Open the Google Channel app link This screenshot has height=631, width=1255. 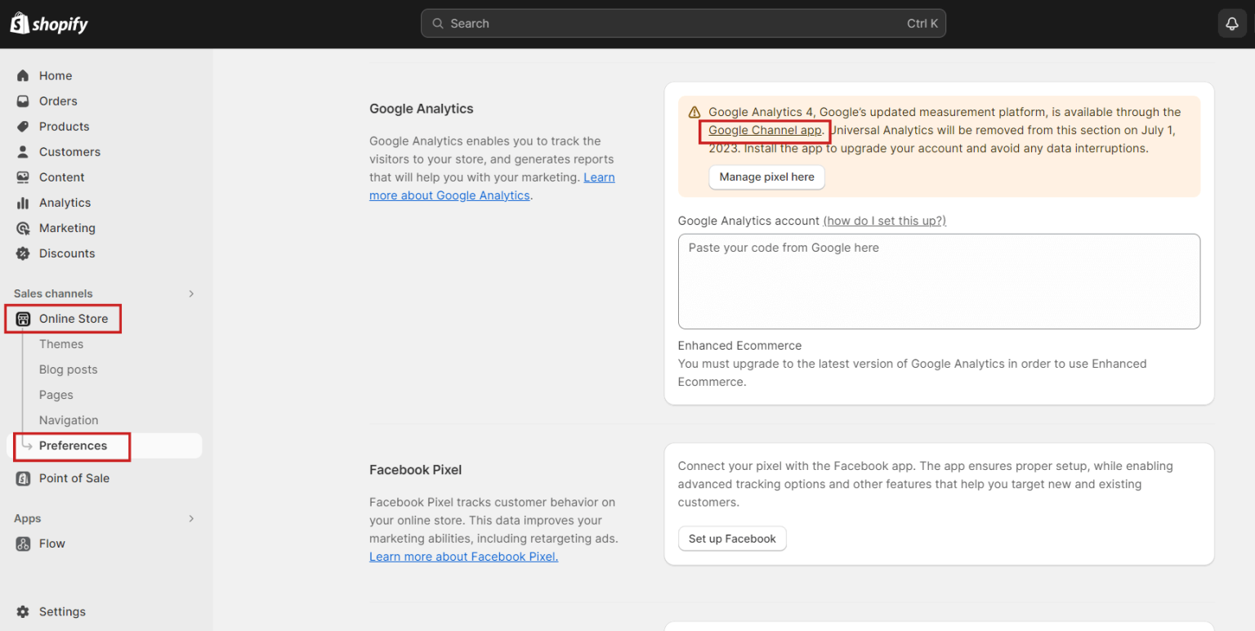point(763,130)
